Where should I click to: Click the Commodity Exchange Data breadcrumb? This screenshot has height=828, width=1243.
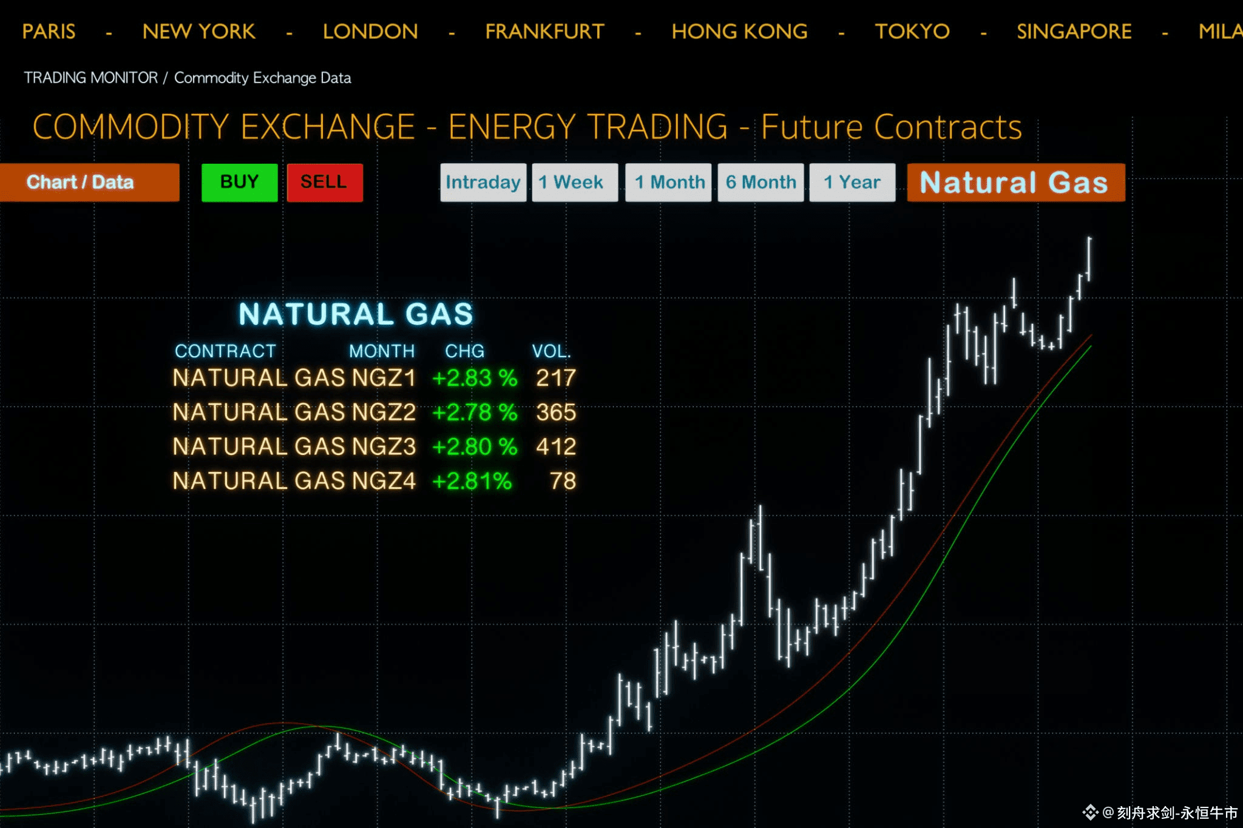pos(262,78)
